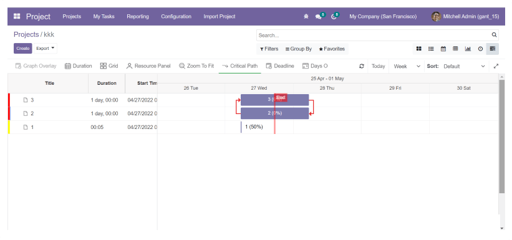Screen dimensions: 512x240
Task: Click the Today button
Action: tap(378, 66)
